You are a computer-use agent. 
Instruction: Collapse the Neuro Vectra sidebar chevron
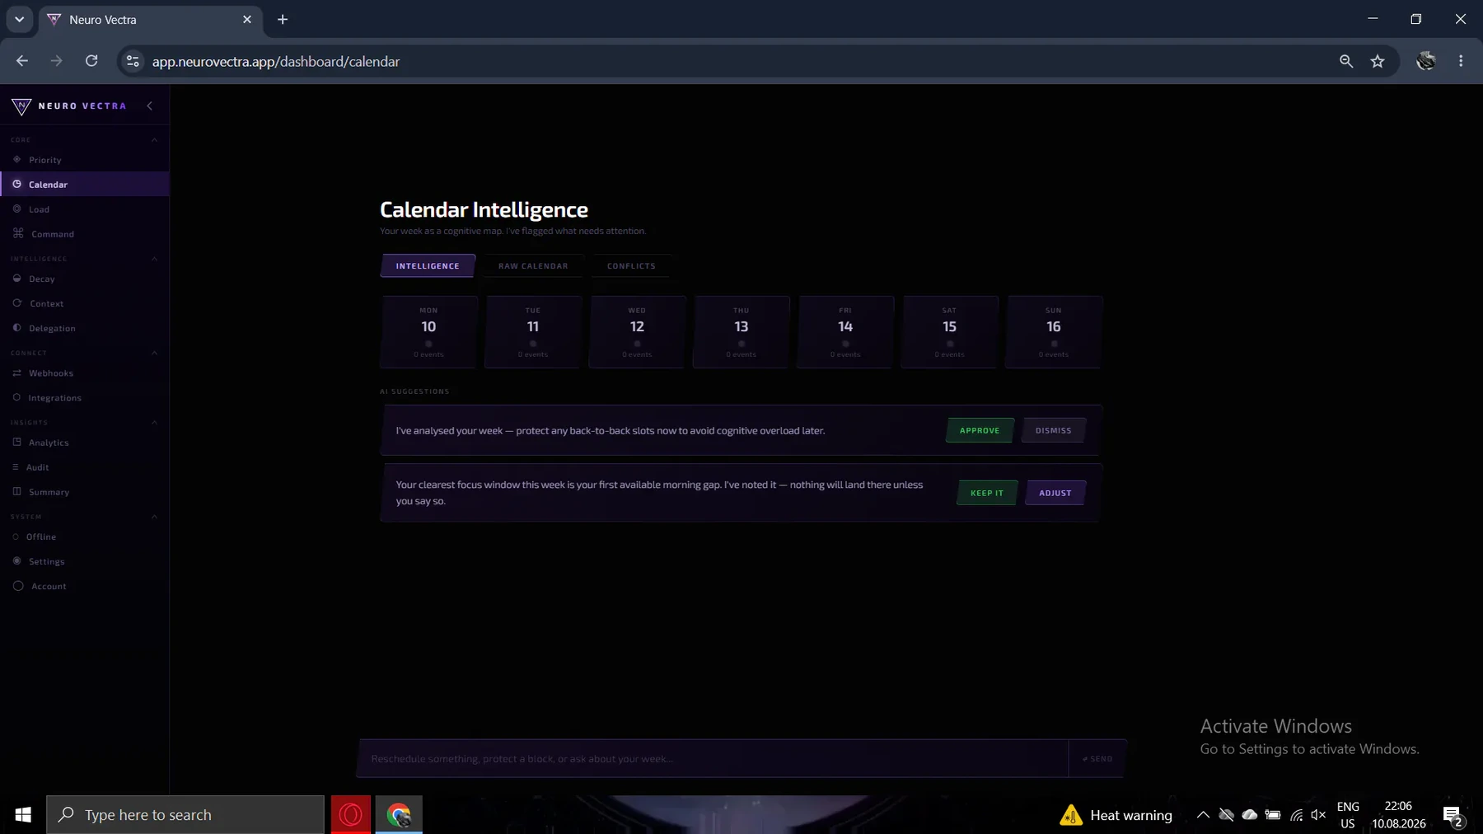pos(150,105)
